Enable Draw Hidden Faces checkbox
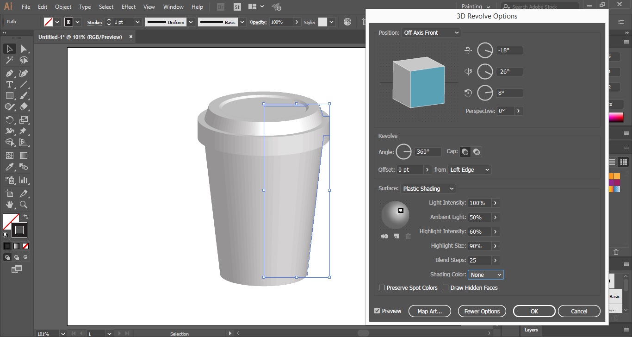 coord(446,287)
